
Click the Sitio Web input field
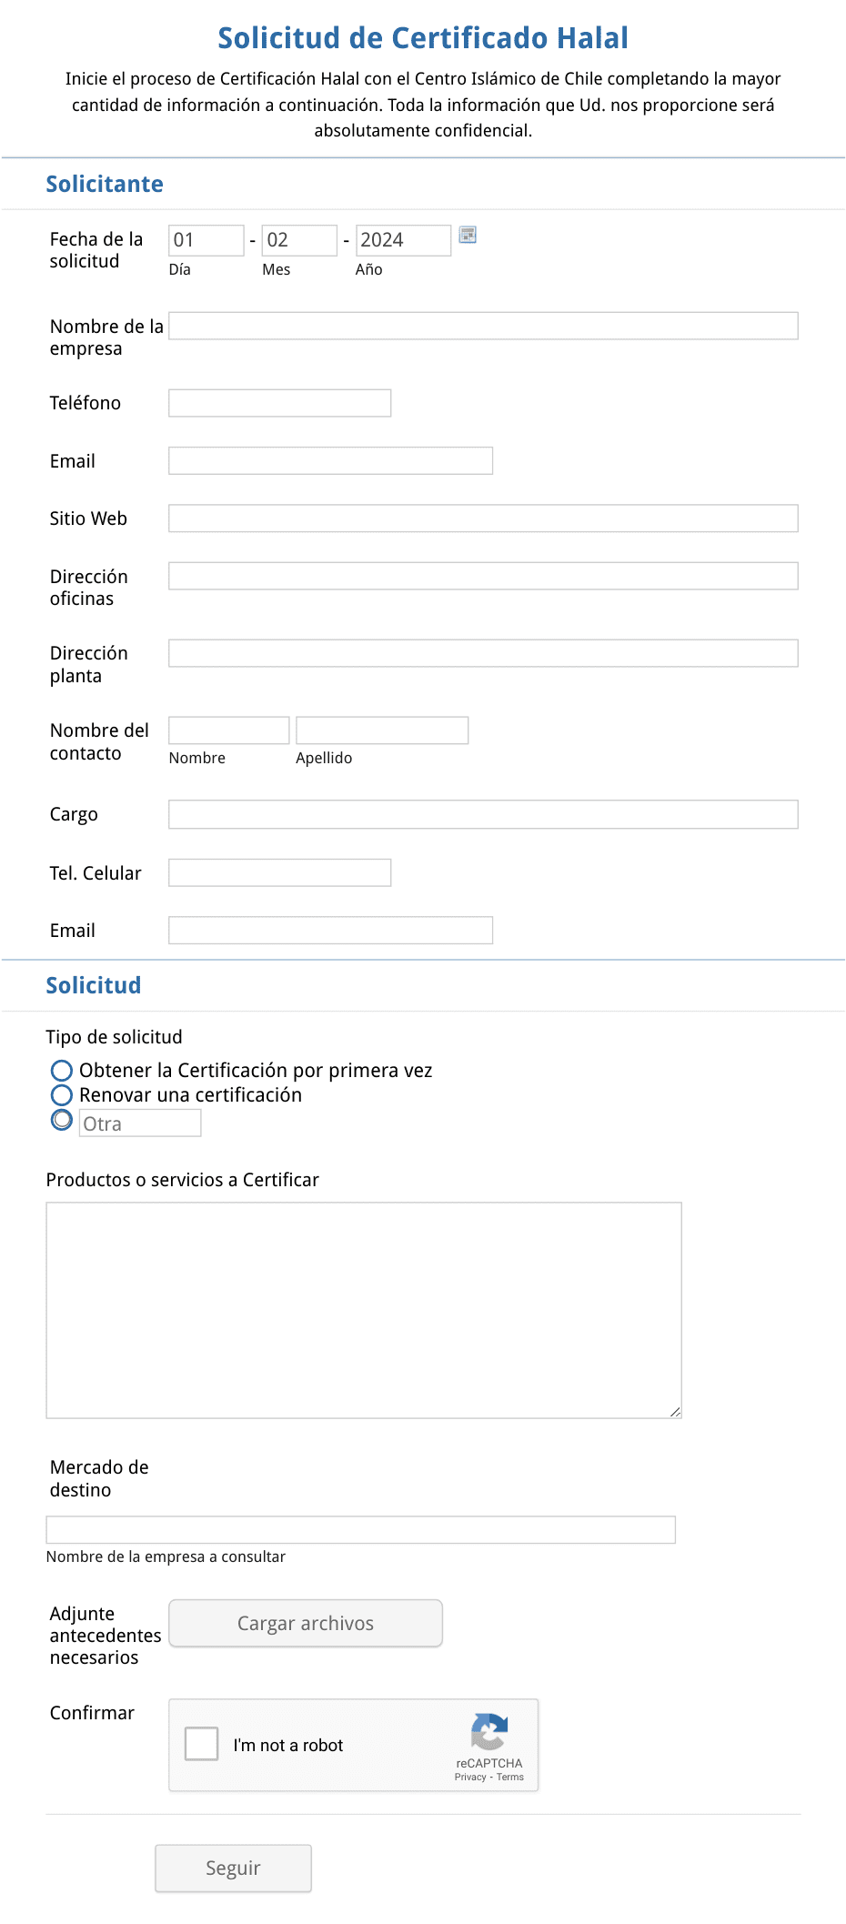click(483, 519)
